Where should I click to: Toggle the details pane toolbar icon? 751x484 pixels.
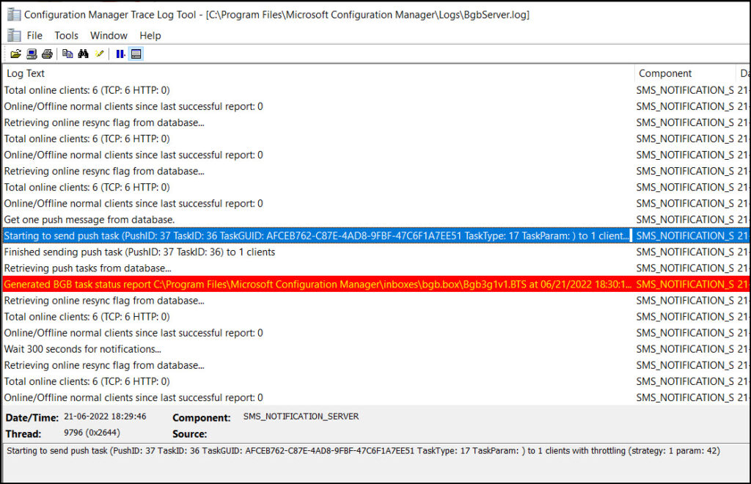click(x=136, y=54)
